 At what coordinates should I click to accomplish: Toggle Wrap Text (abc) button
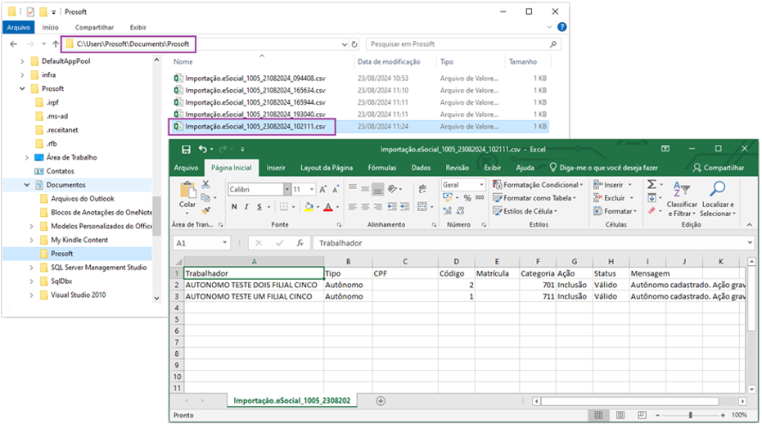pyautogui.click(x=422, y=189)
